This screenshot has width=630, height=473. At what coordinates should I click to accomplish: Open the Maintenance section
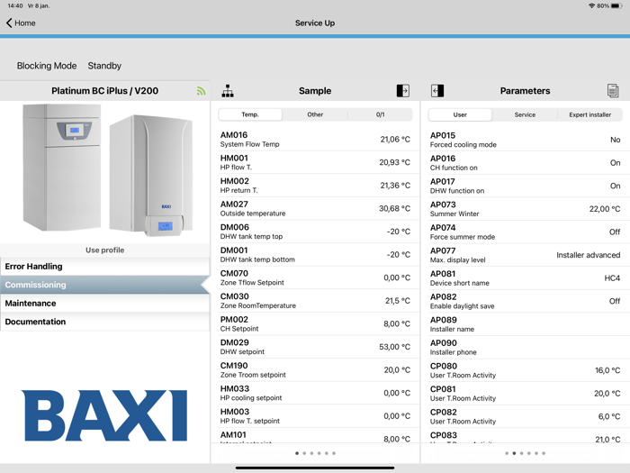click(105, 304)
